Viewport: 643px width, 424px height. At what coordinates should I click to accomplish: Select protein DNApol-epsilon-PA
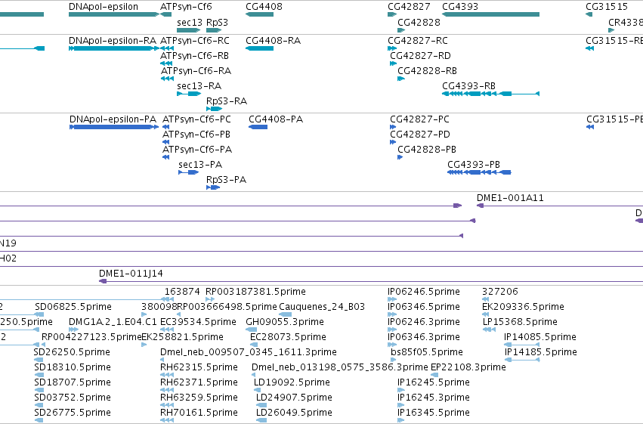[113, 119]
